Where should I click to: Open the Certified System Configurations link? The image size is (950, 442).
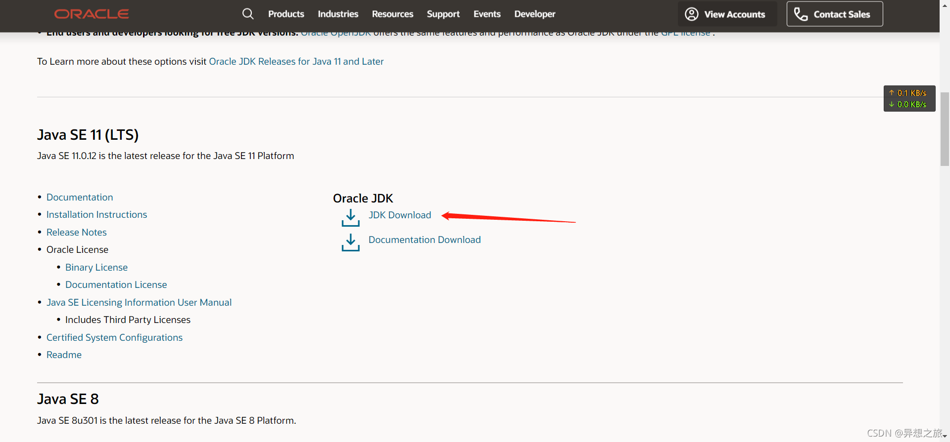114,337
